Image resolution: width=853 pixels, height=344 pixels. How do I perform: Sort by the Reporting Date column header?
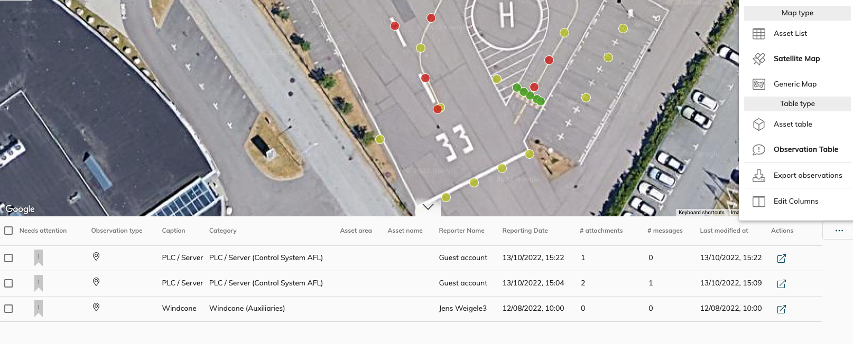[525, 231]
